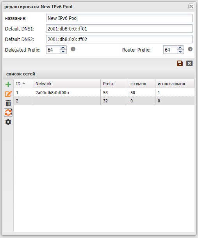Close the New IPv6 Pool dialog
Viewport: 198px width, 238px height.
[191, 7]
